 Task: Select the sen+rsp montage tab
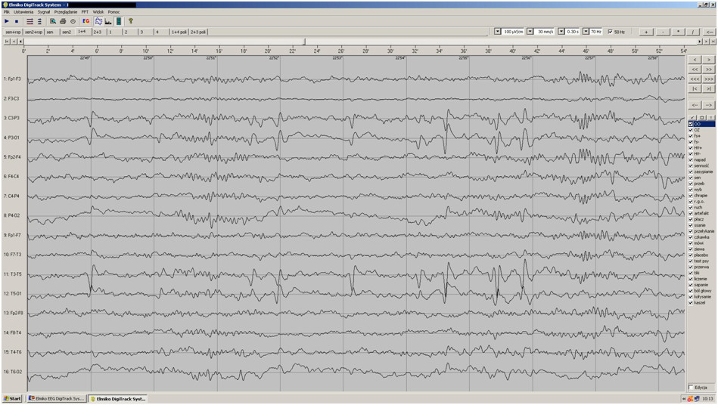tap(13, 32)
